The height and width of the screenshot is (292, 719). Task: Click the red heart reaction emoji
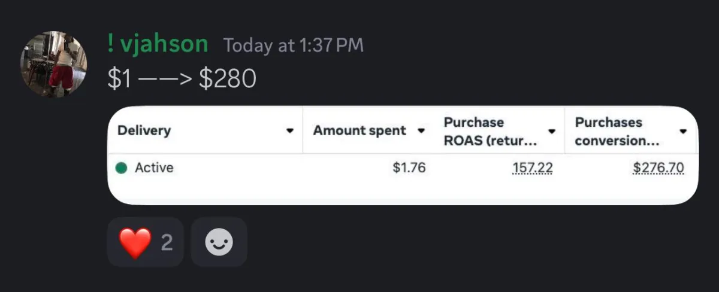[135, 242]
